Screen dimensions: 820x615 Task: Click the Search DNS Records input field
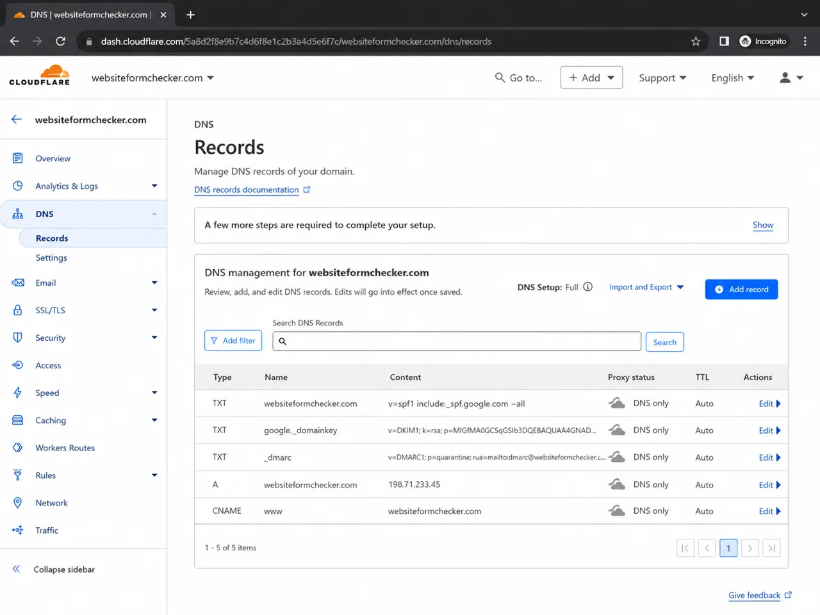[457, 341]
